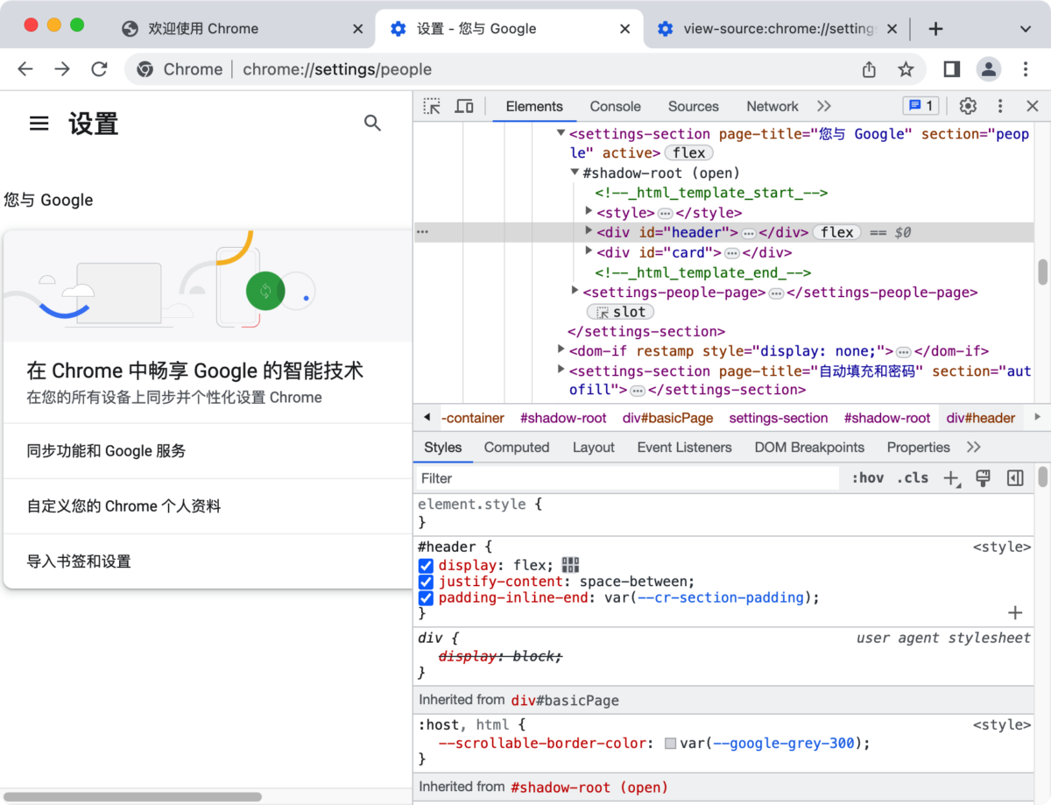Click the --google-grey-300 color swatch
1051x805 pixels.
671,743
